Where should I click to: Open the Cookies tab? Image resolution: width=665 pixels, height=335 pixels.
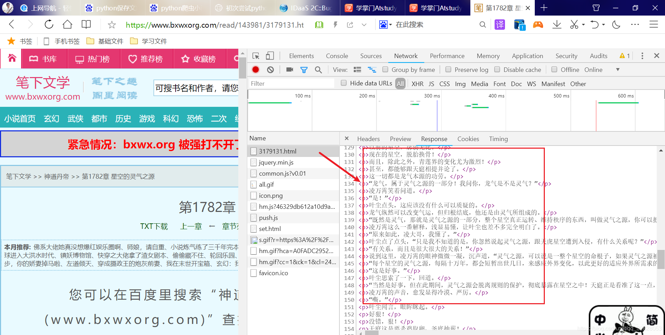tap(468, 139)
